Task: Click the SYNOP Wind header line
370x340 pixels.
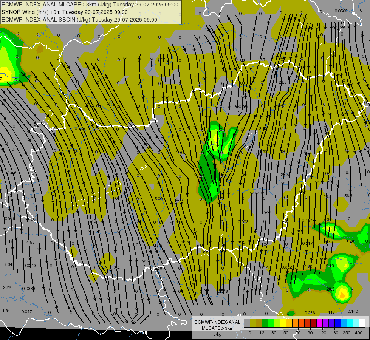Action: pyautogui.click(x=64, y=12)
